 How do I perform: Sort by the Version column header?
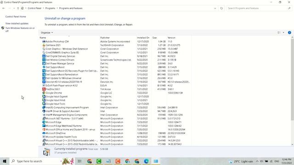(179, 38)
